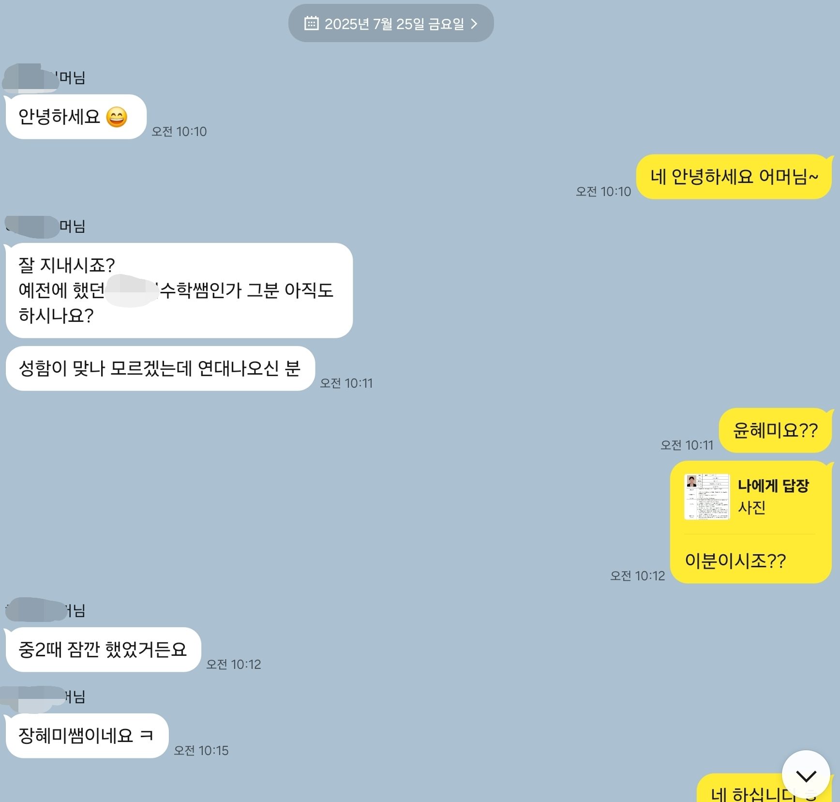The width and height of the screenshot is (840, 802).
Task: Tap the 중2때 잠깐 했었거든요 bubble
Action: click(103, 650)
